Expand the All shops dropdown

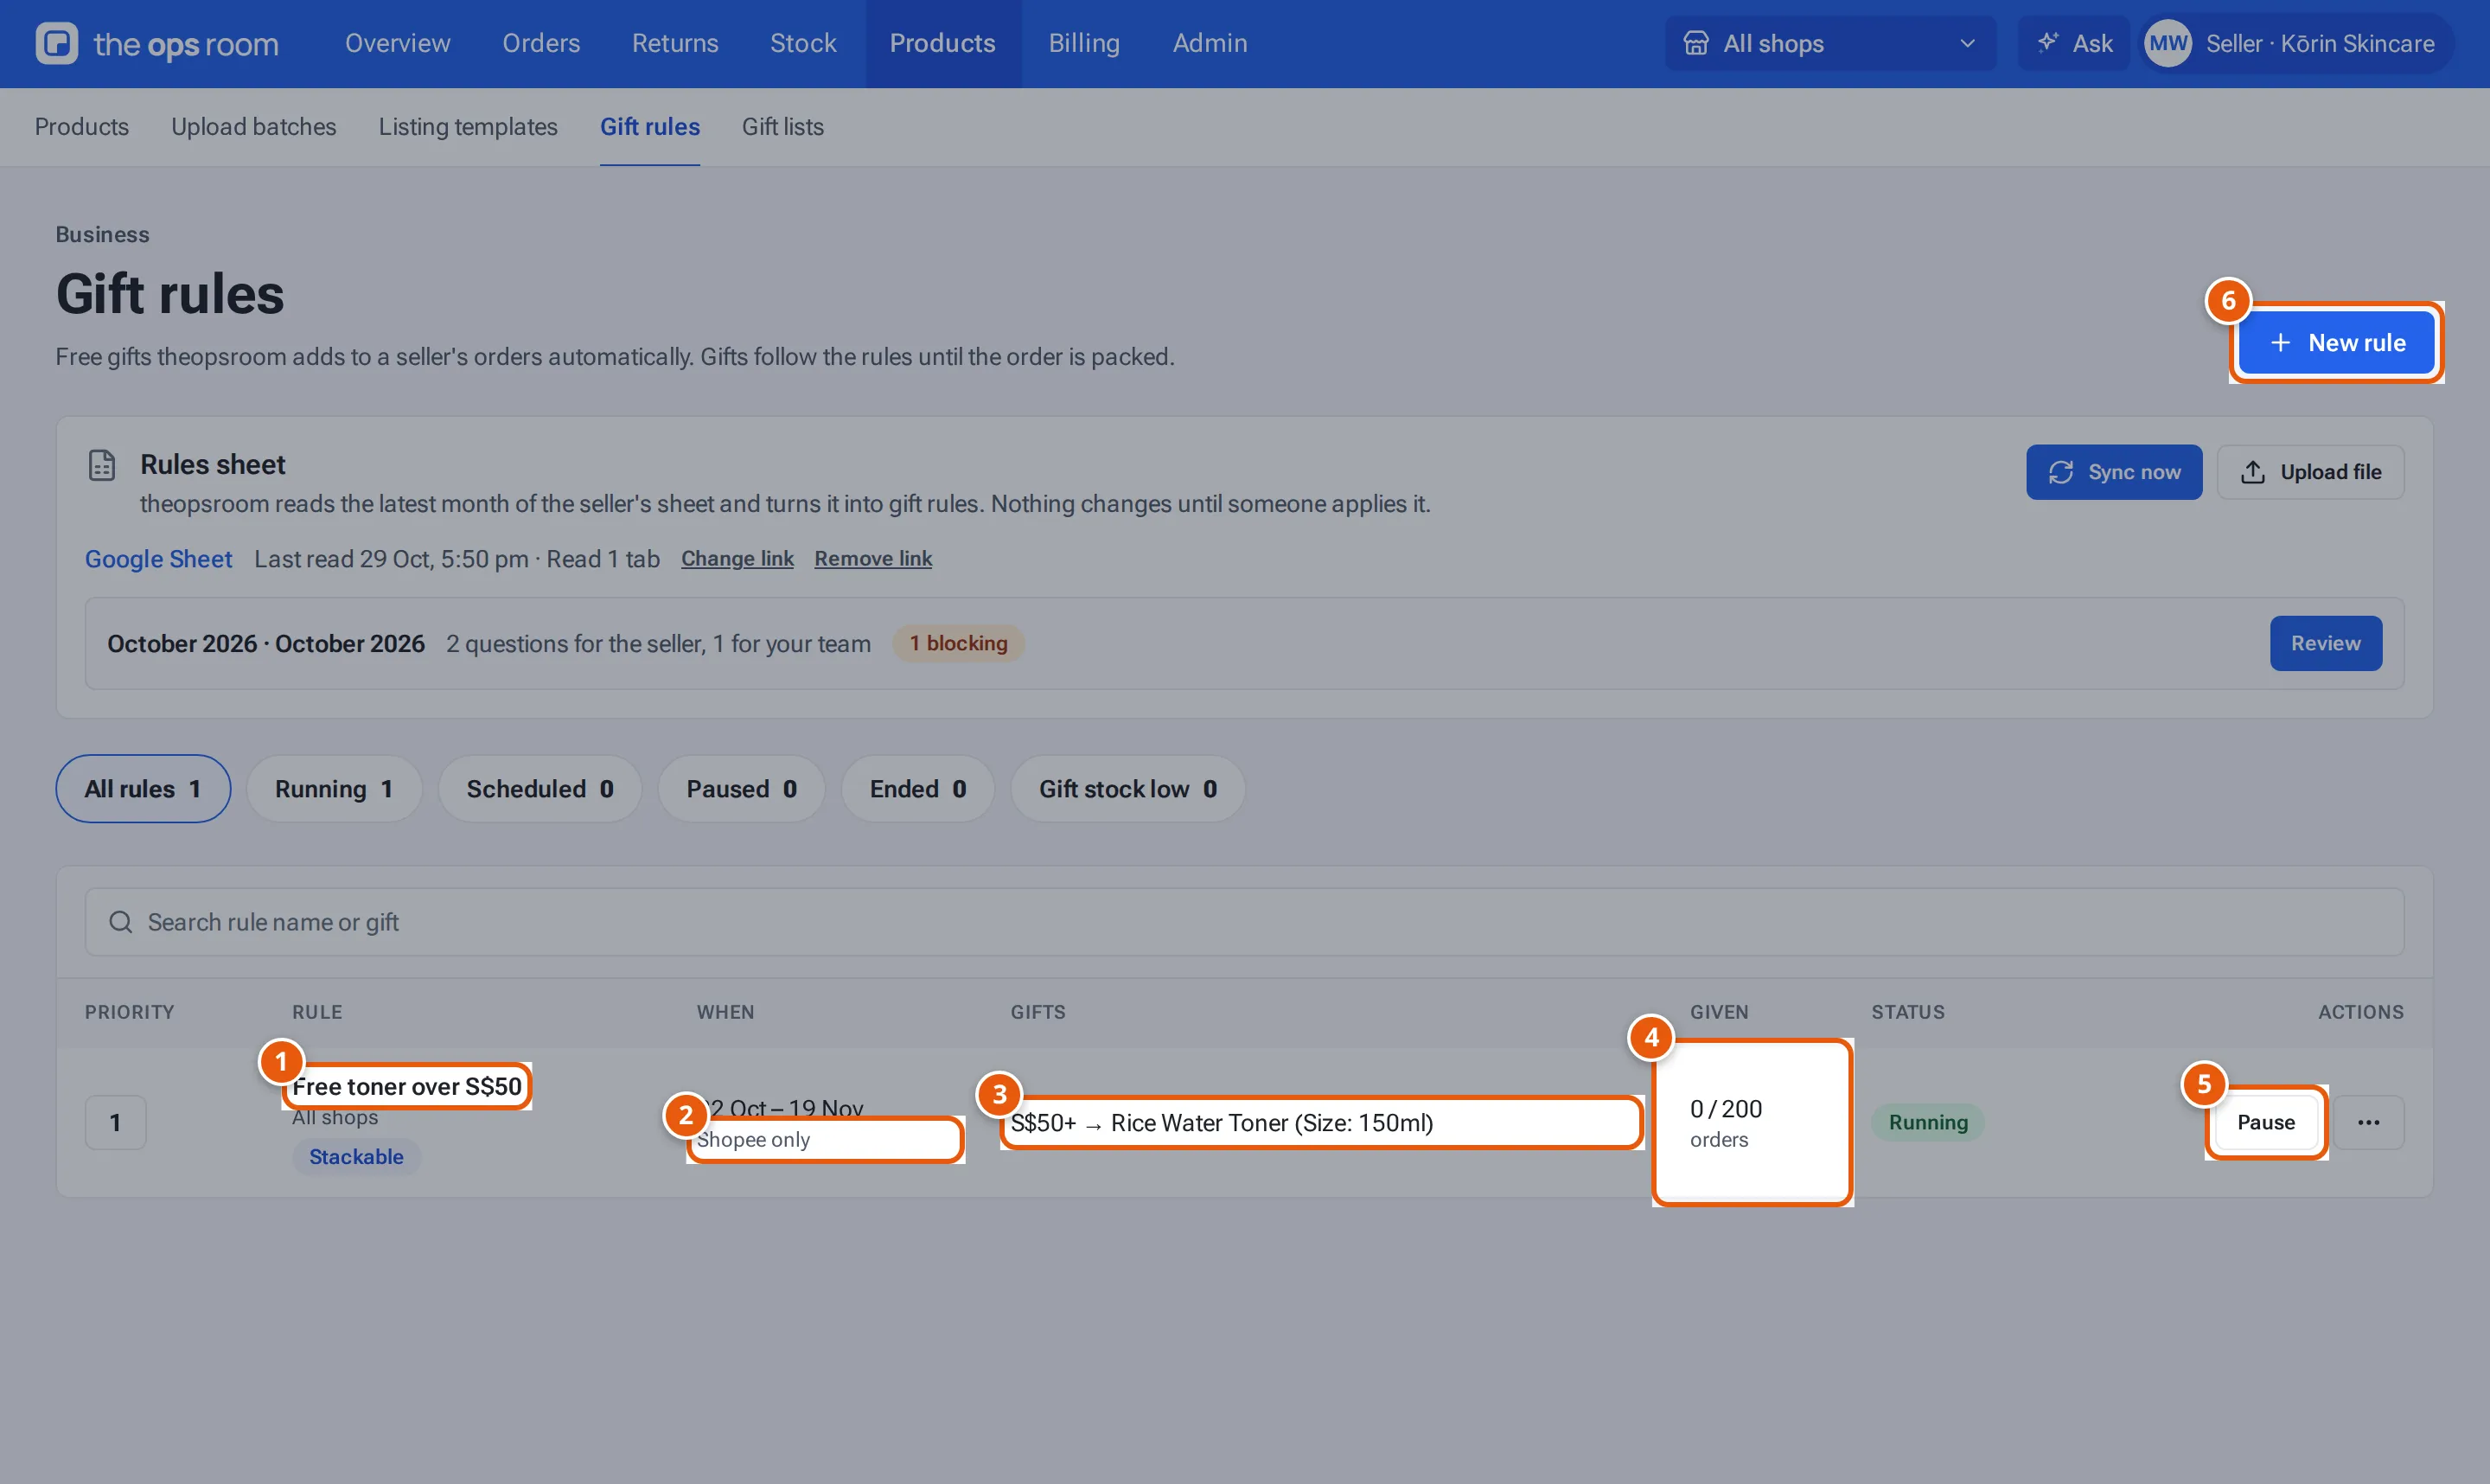pos(1830,43)
